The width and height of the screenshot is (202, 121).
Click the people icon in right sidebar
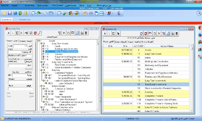(200, 50)
